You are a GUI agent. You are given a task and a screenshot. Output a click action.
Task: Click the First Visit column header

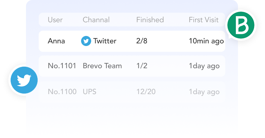[204, 20]
